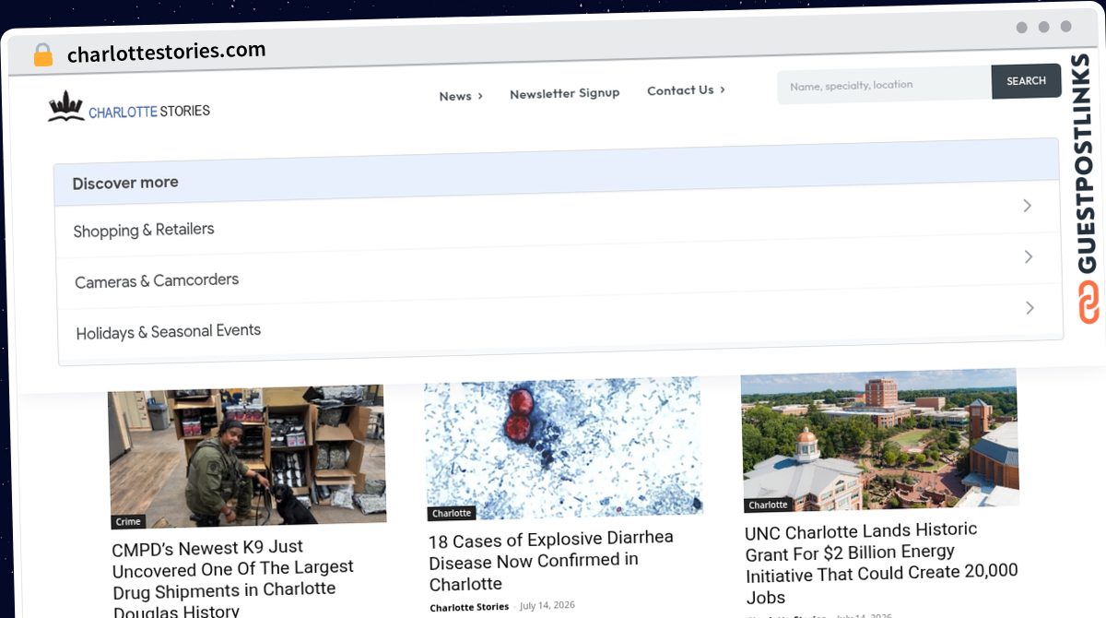The image size is (1106, 618).
Task: Open the CMPD K9 drug shipment photo
Action: (247, 456)
